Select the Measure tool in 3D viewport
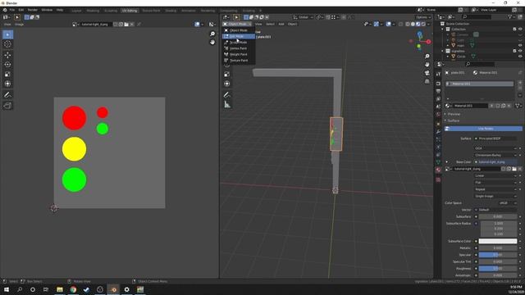Image resolution: width=525 pixels, height=295 pixels. coord(227,105)
